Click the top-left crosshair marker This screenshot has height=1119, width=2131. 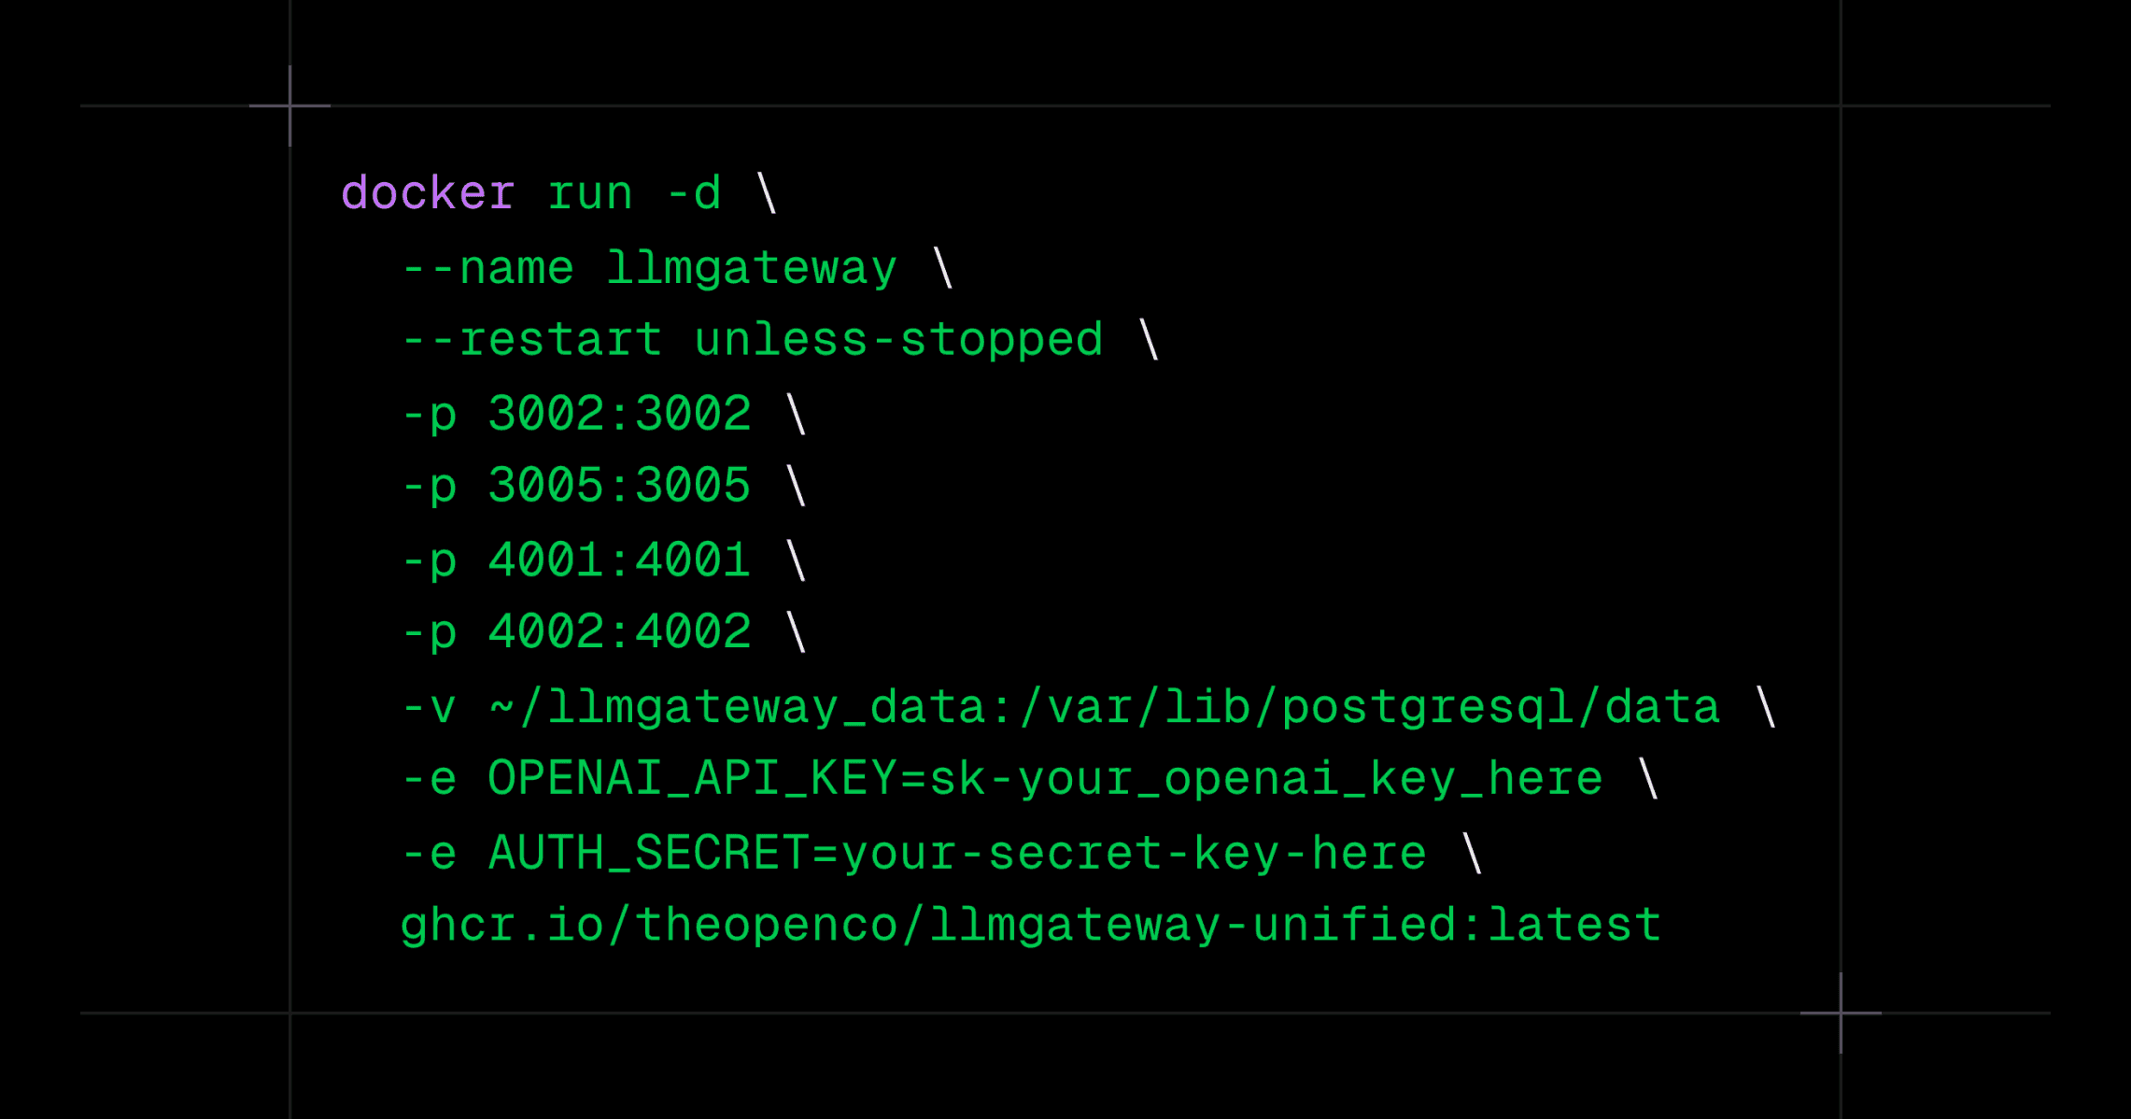pyautogui.click(x=289, y=106)
